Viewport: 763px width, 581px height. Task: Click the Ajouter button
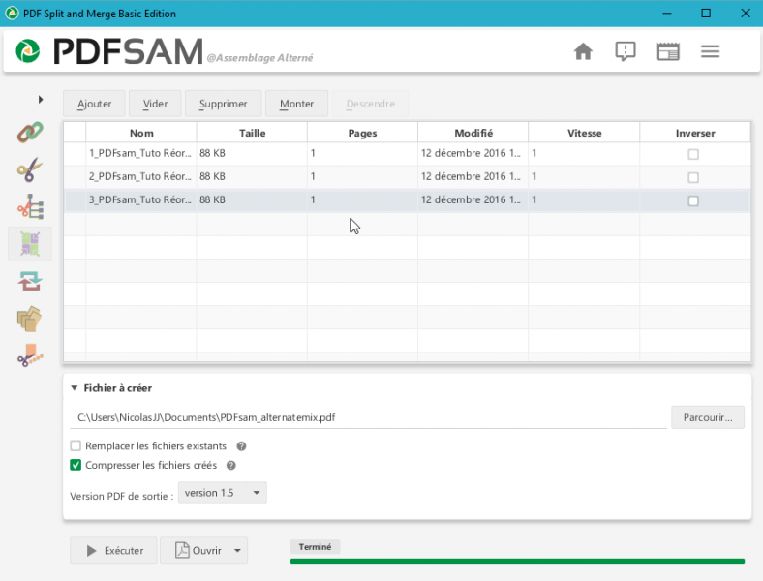pyautogui.click(x=94, y=104)
